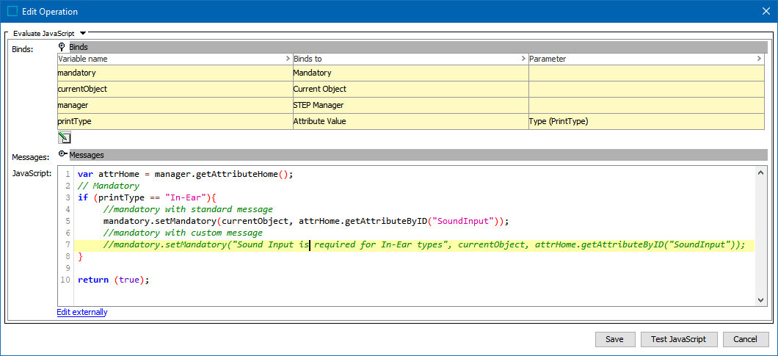
Task: Place cursor on the return (true) line
Action: pos(113,280)
